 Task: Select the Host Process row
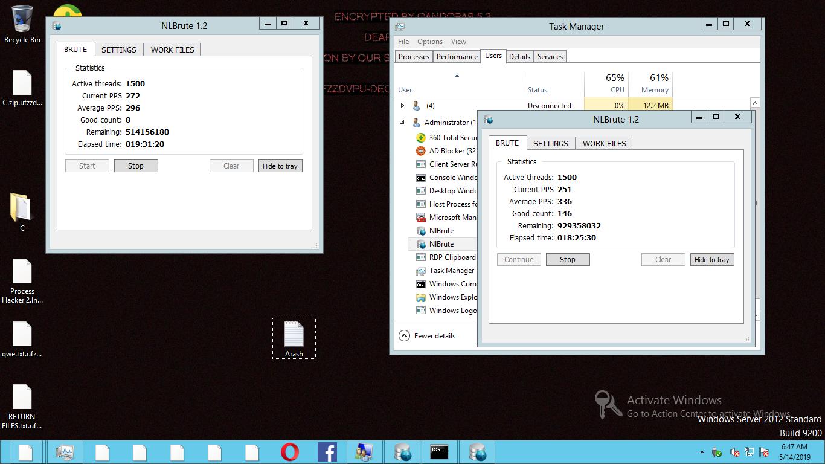(443, 204)
